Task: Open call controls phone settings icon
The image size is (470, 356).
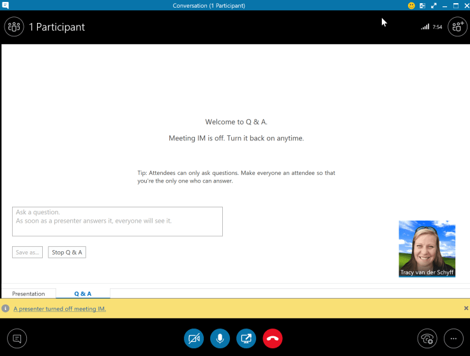Action: [427, 338]
